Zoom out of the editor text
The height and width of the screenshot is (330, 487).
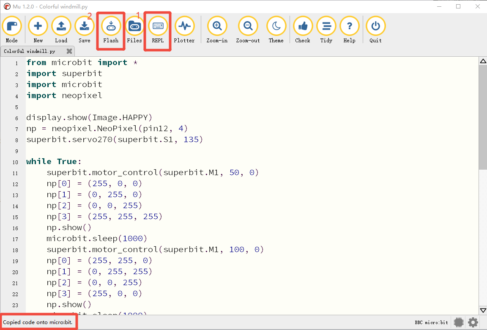248,30
